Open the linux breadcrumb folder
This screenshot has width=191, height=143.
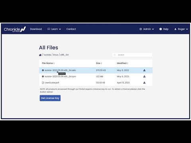tap(56, 55)
